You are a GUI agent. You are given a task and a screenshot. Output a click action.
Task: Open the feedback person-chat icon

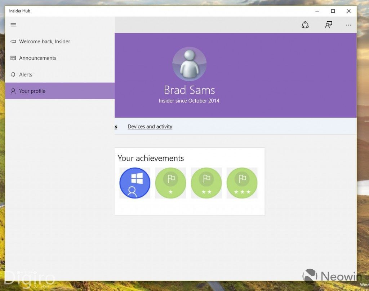coord(329,25)
